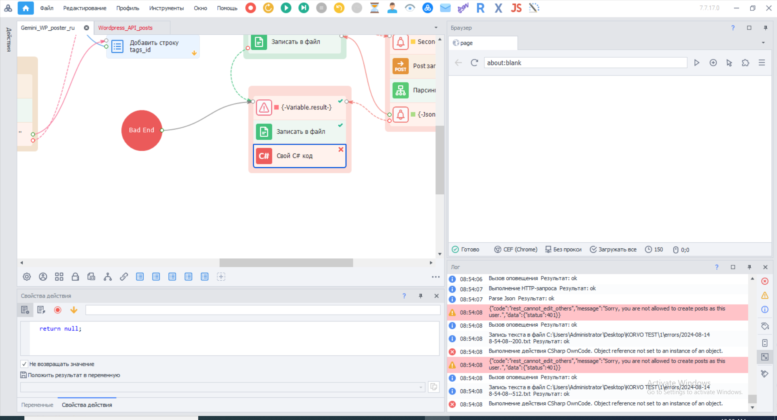This screenshot has width=777, height=420.
Task: Click the orange down arrow in action properties
Action: (x=74, y=310)
